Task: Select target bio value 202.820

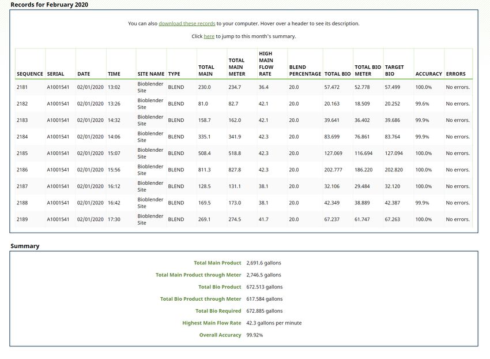Action: pos(394,170)
